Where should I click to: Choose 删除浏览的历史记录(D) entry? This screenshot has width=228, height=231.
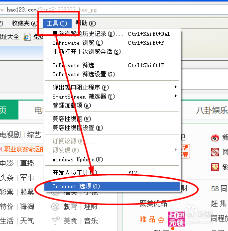click(x=112, y=34)
